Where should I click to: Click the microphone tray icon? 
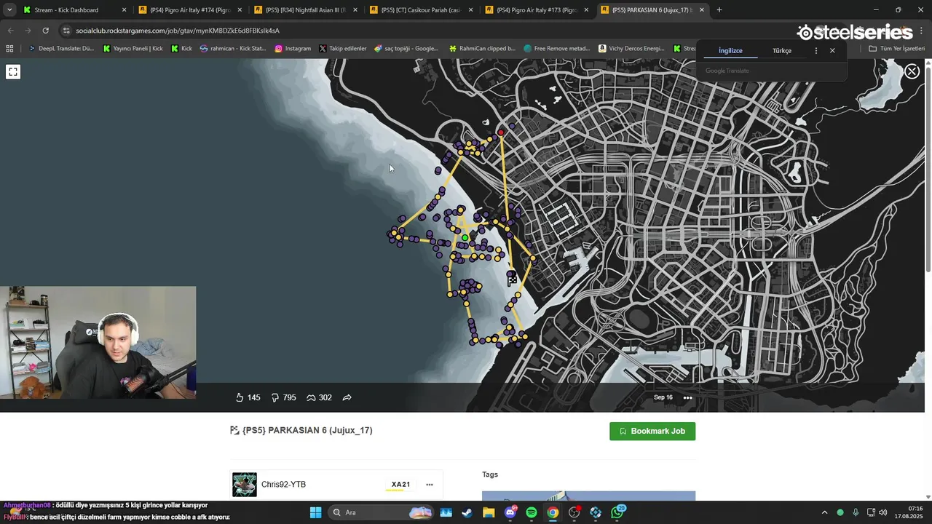point(856,512)
